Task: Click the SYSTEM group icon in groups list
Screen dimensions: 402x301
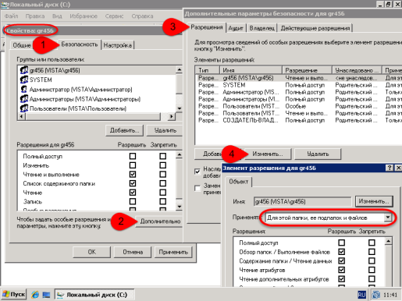Action: [24, 80]
